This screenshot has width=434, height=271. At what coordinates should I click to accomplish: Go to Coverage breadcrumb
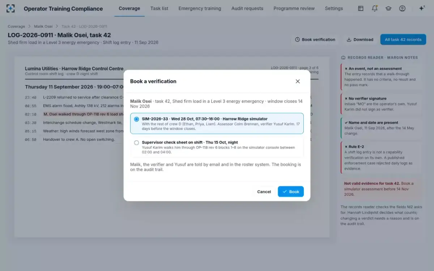click(17, 26)
